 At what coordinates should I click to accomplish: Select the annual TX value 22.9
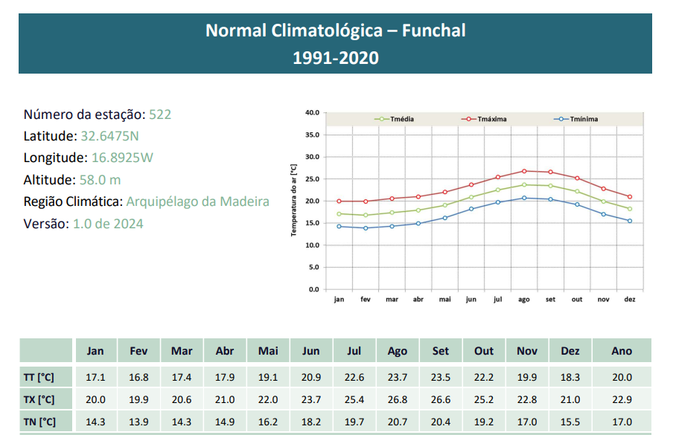pos(621,399)
